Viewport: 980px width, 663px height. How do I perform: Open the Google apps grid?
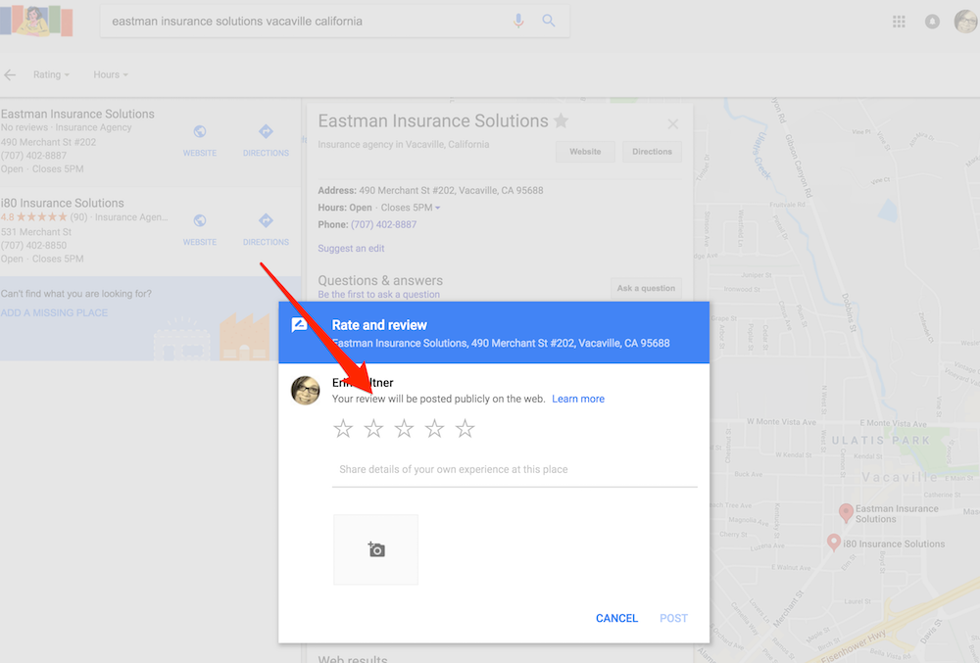[900, 22]
